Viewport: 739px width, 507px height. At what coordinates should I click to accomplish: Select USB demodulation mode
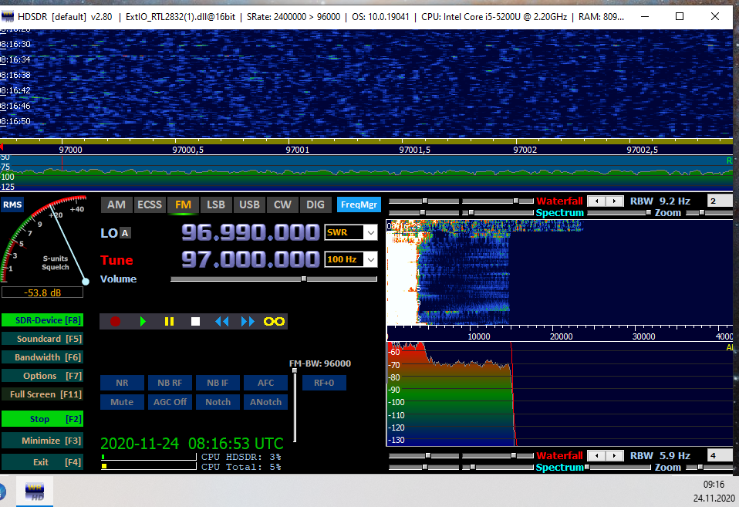pos(249,204)
